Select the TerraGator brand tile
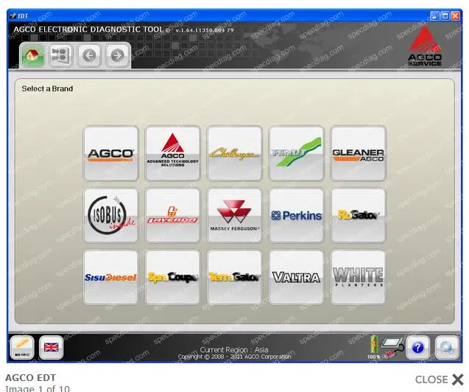The height and width of the screenshot is (392, 469). pyautogui.click(x=234, y=277)
